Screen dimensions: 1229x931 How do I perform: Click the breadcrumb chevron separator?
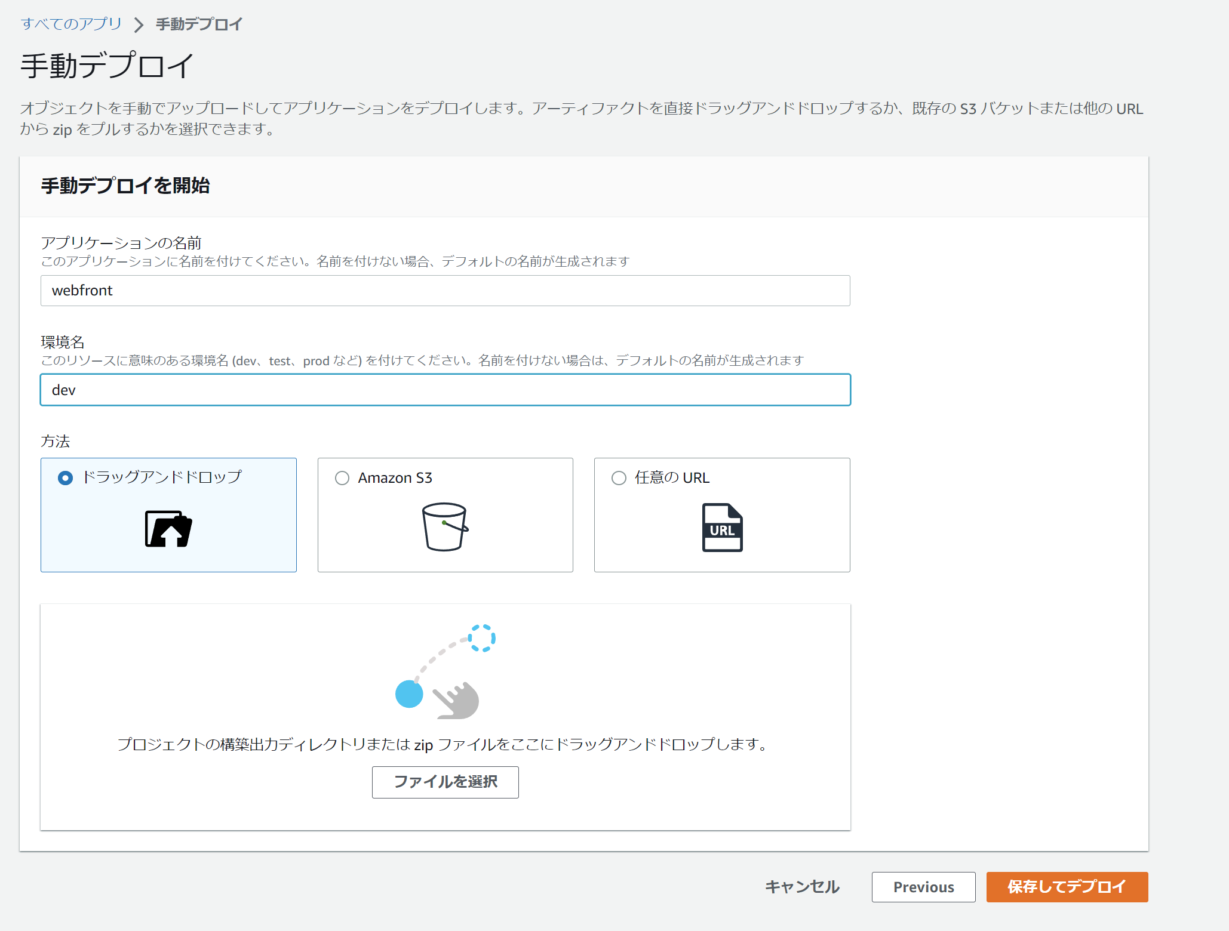(139, 24)
